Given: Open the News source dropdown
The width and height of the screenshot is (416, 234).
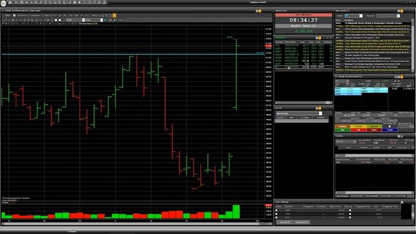Looking at the screenshot, I should 398,16.
